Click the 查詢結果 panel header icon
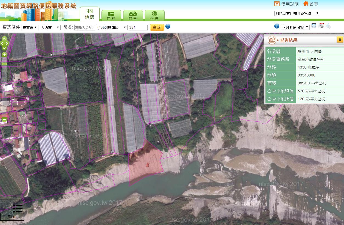Viewport: 344px width, 225px height. pyautogui.click(x=272, y=40)
